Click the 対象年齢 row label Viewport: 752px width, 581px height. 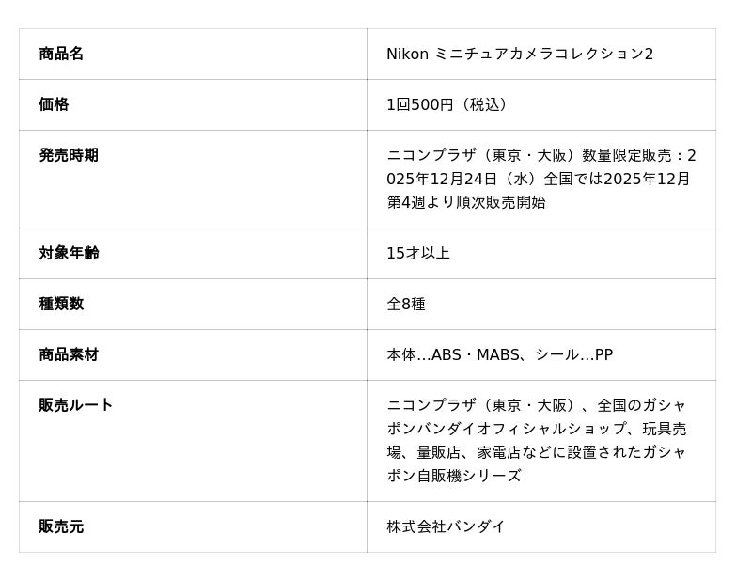[69, 253]
